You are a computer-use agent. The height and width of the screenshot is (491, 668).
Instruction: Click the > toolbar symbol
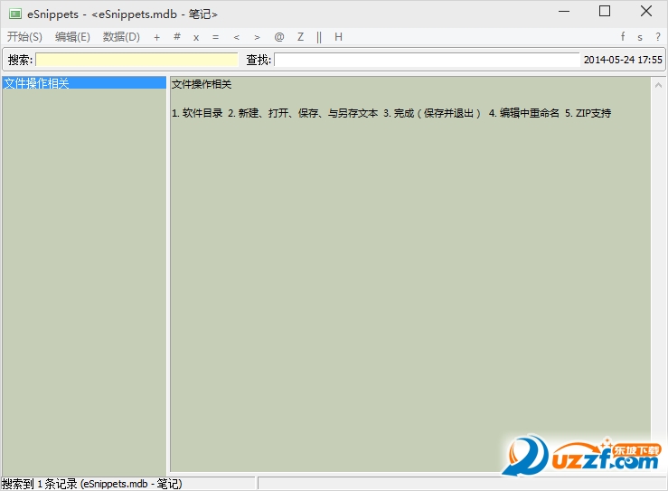pos(257,37)
